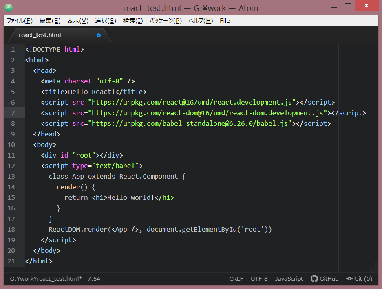
Task: Change line ending via CRLF selector
Action: click(x=236, y=279)
